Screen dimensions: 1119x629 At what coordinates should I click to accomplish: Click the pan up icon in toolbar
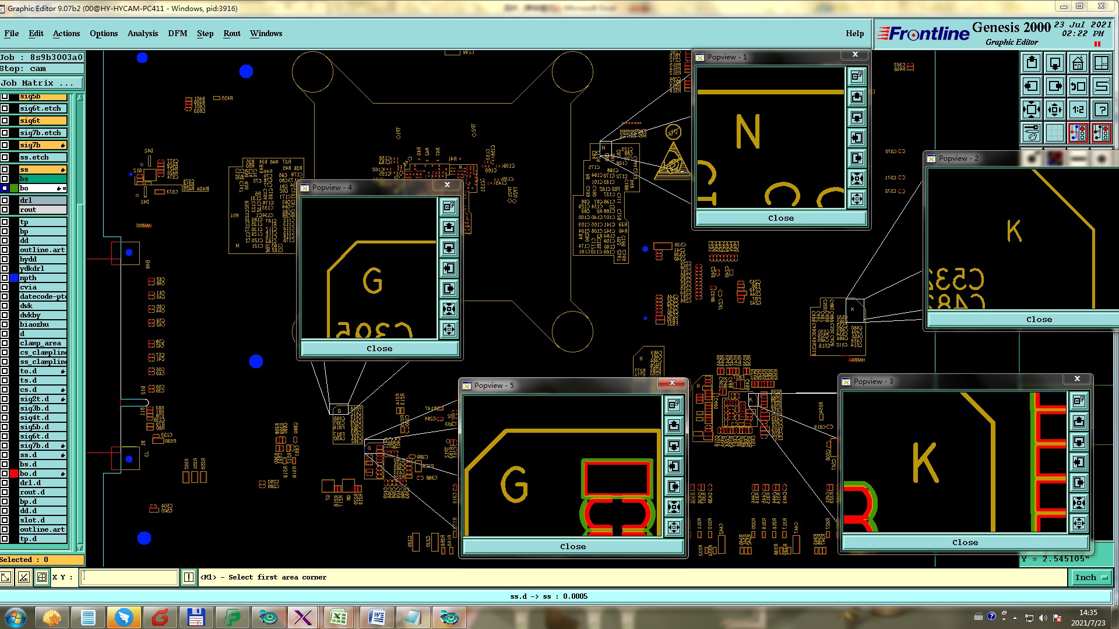coord(1032,63)
